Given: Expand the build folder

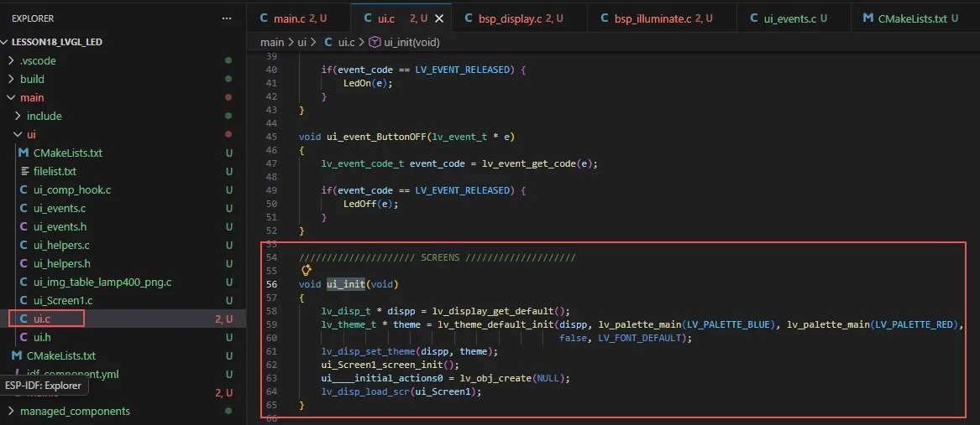Looking at the screenshot, I should [11, 79].
